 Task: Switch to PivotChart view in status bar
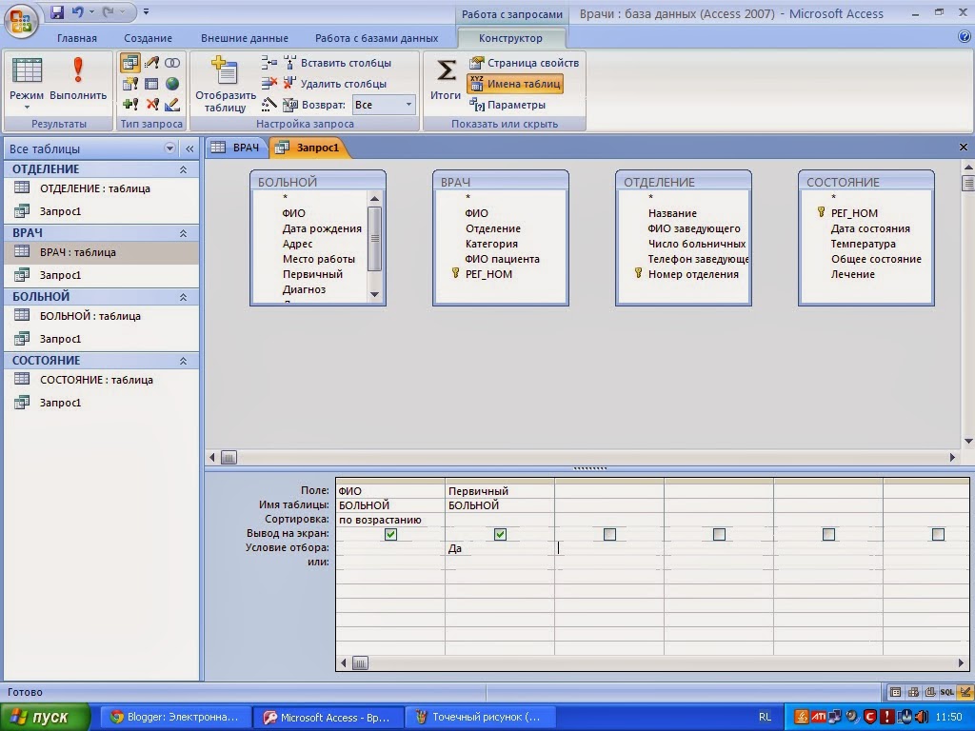(930, 692)
